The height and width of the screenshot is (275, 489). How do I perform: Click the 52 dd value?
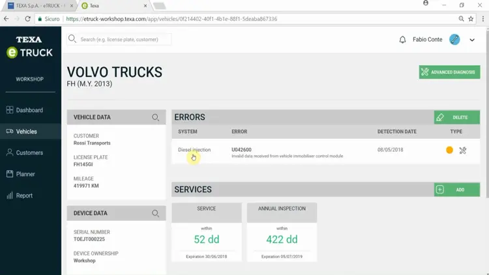(207, 239)
